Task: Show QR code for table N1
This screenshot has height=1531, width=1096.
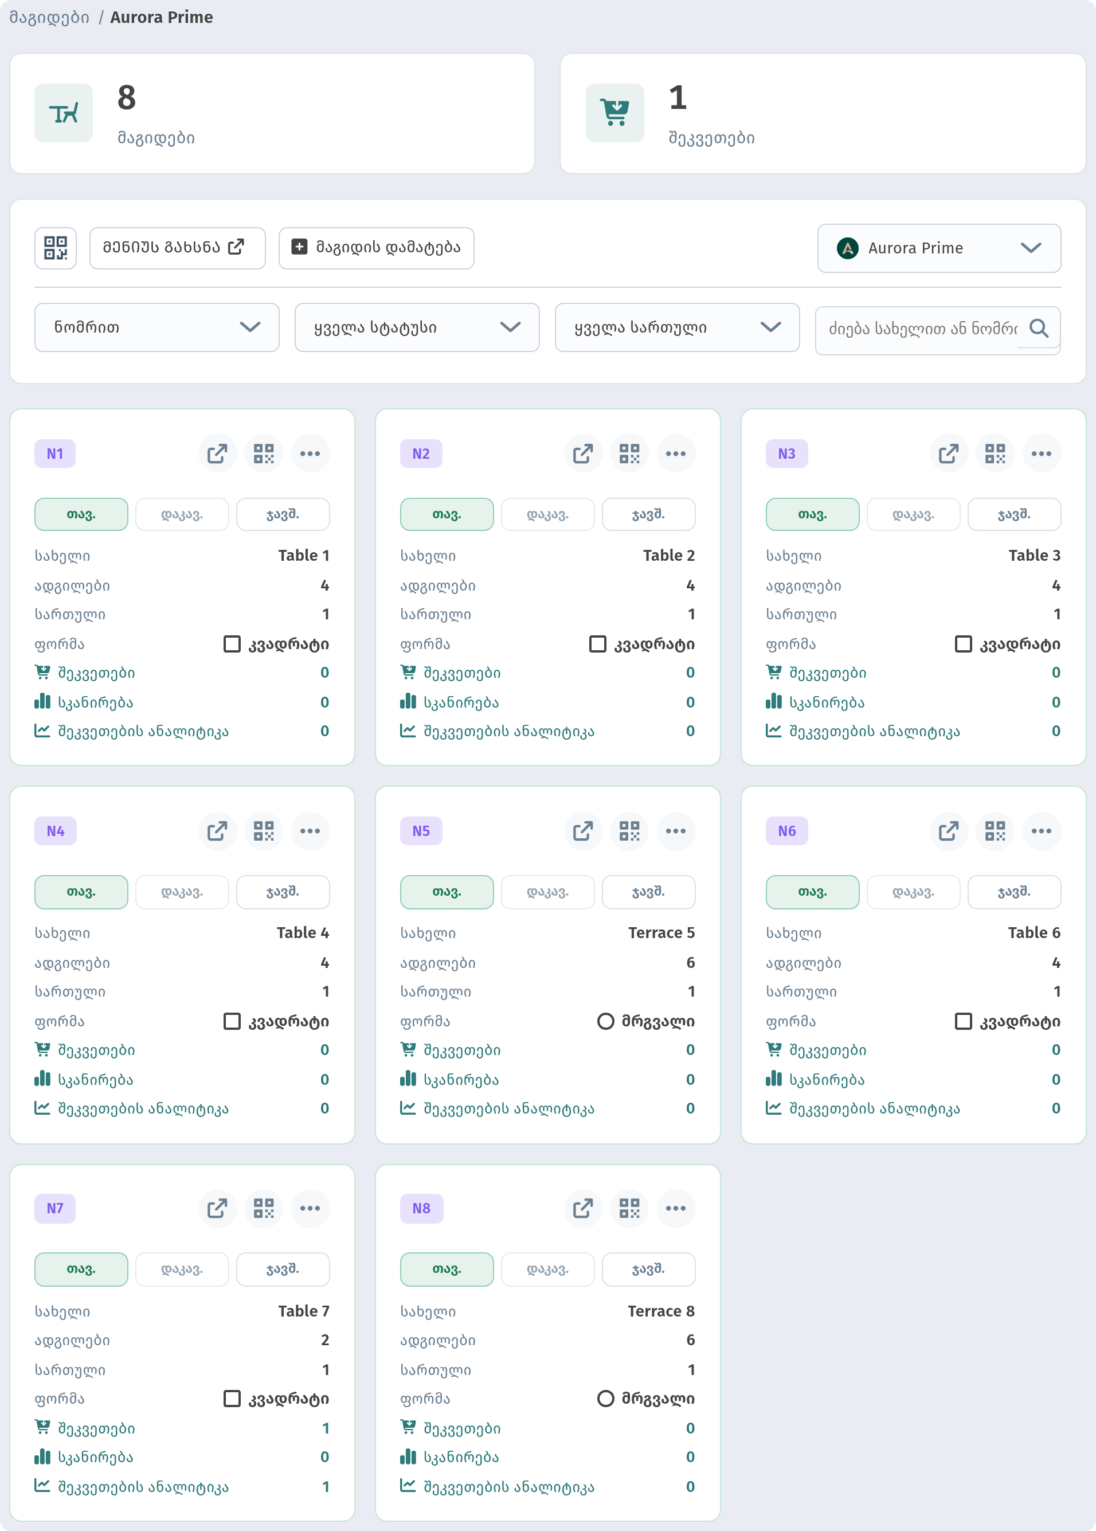Action: 264,454
